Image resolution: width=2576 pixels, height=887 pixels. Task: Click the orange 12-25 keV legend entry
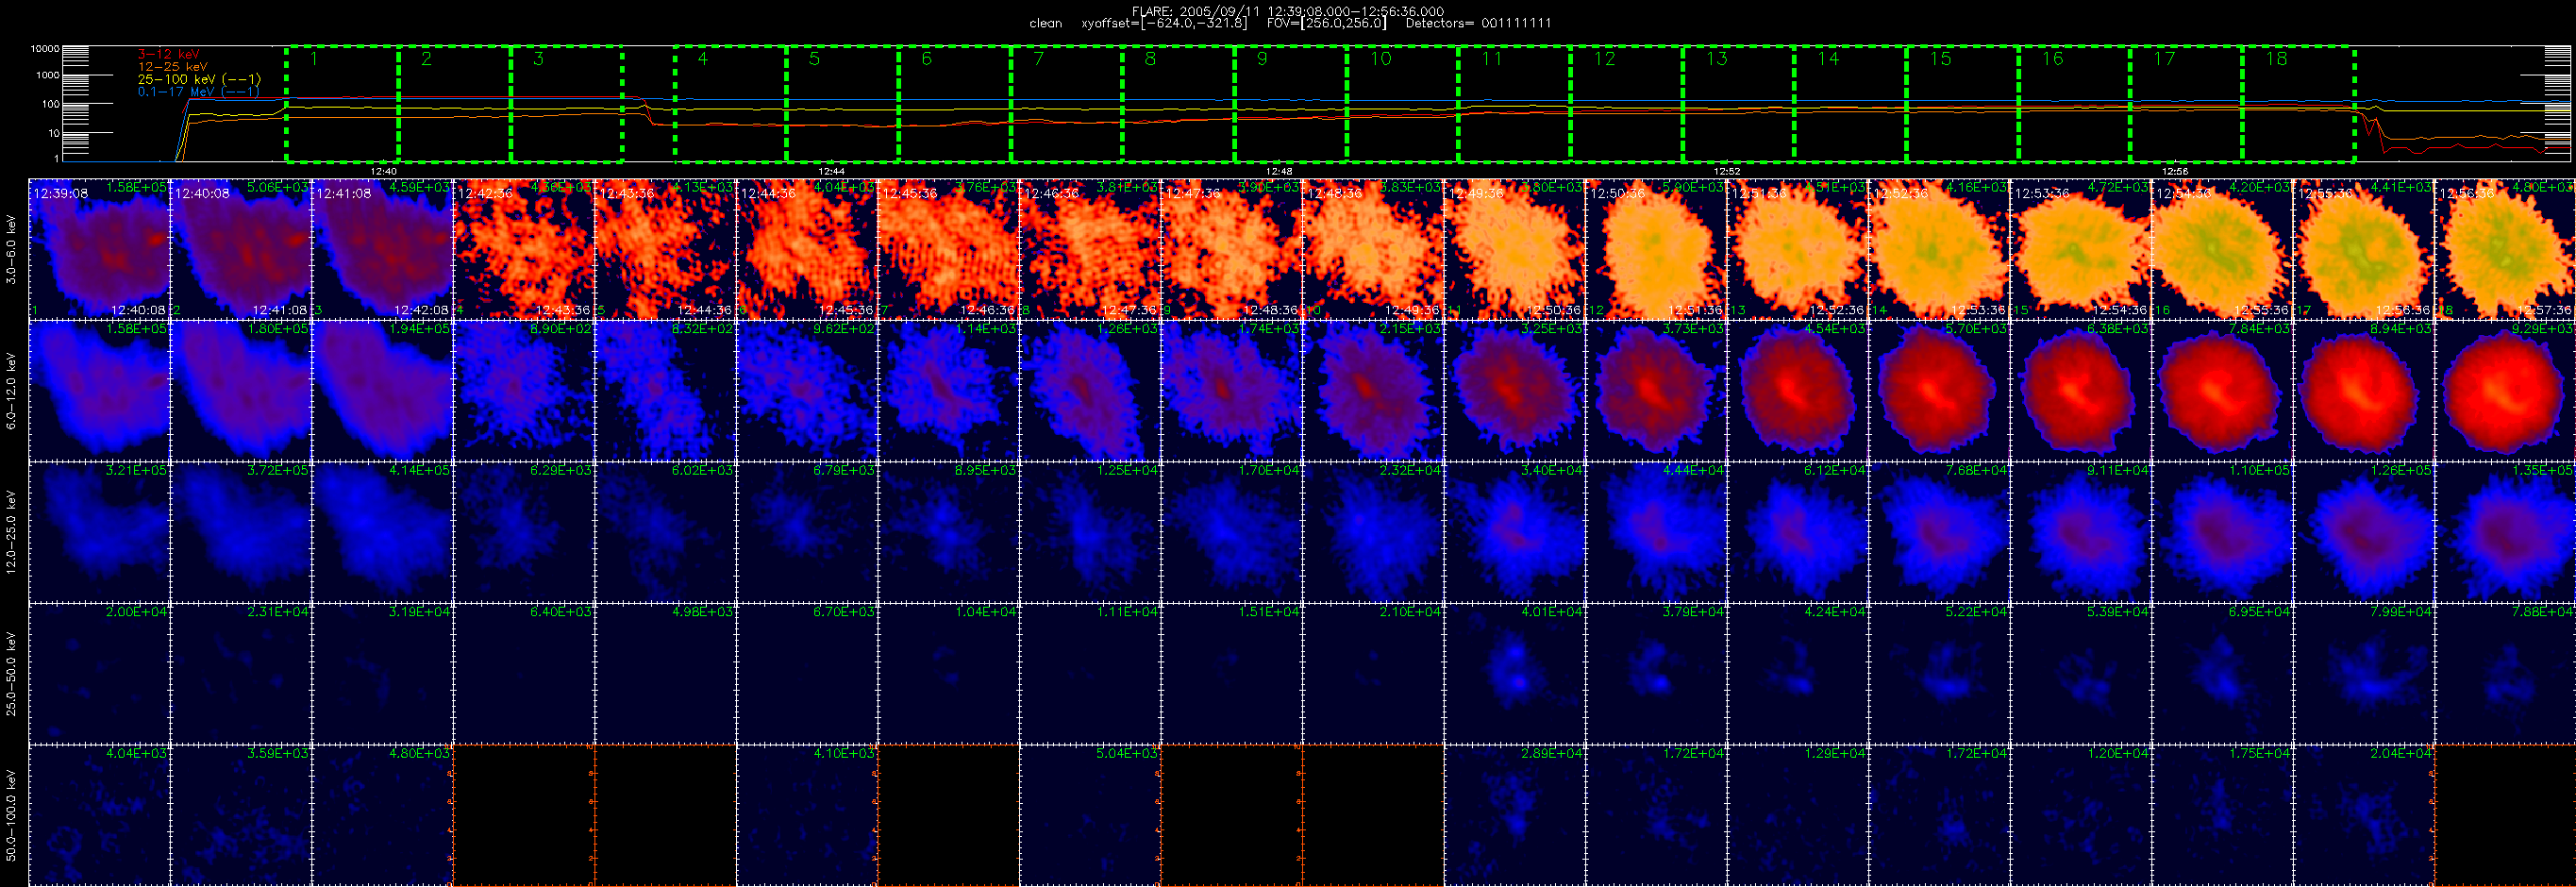172,66
